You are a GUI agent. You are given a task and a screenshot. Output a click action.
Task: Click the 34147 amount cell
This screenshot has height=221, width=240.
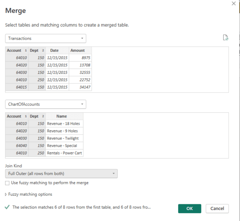coord(82,87)
